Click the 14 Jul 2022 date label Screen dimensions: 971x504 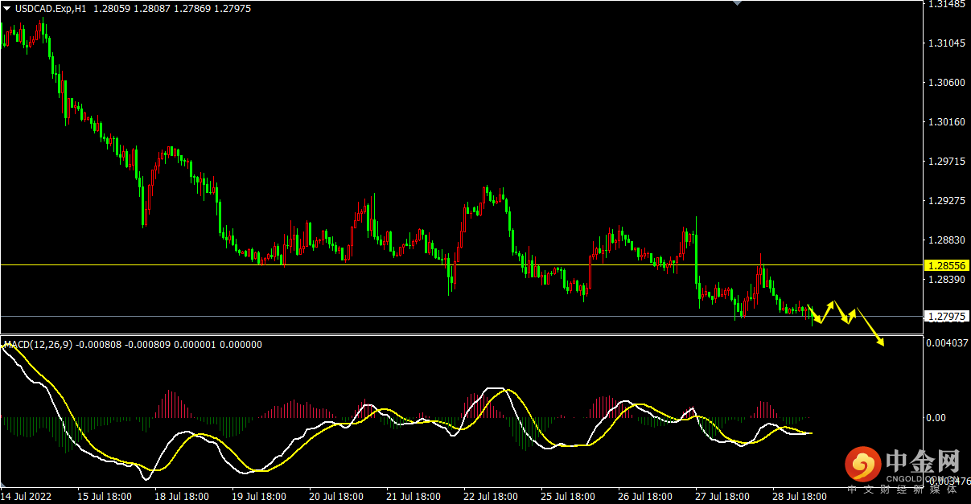point(27,497)
